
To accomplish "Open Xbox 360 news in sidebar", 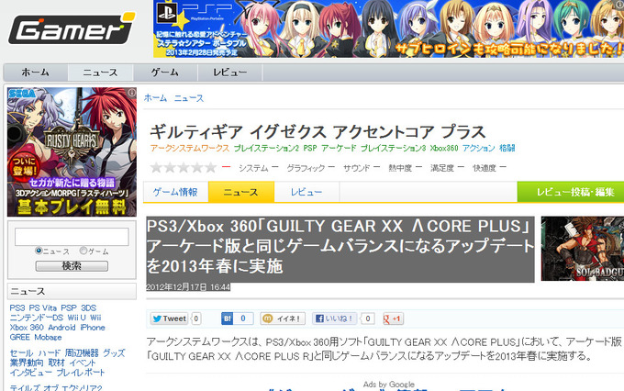I will pyautogui.click(x=27, y=328).
